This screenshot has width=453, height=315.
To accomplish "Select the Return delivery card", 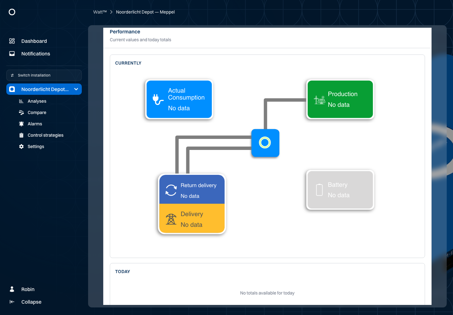I will (192, 190).
